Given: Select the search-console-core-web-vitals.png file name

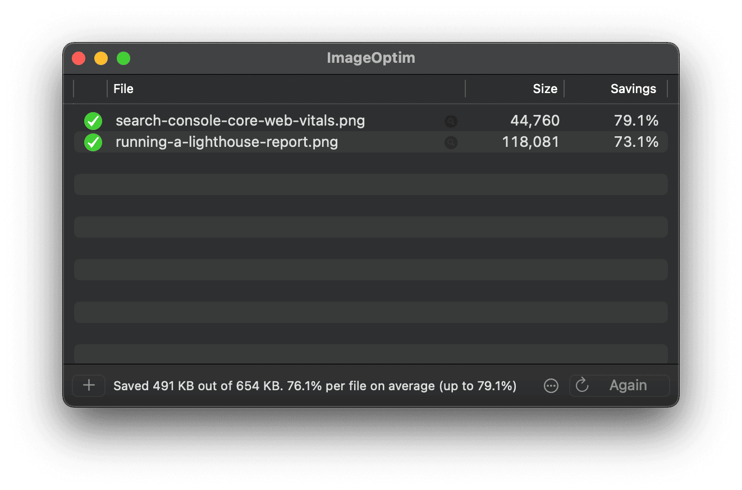Looking at the screenshot, I should pyautogui.click(x=240, y=121).
